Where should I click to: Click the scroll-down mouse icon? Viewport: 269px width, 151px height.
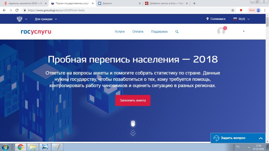coord(133,124)
